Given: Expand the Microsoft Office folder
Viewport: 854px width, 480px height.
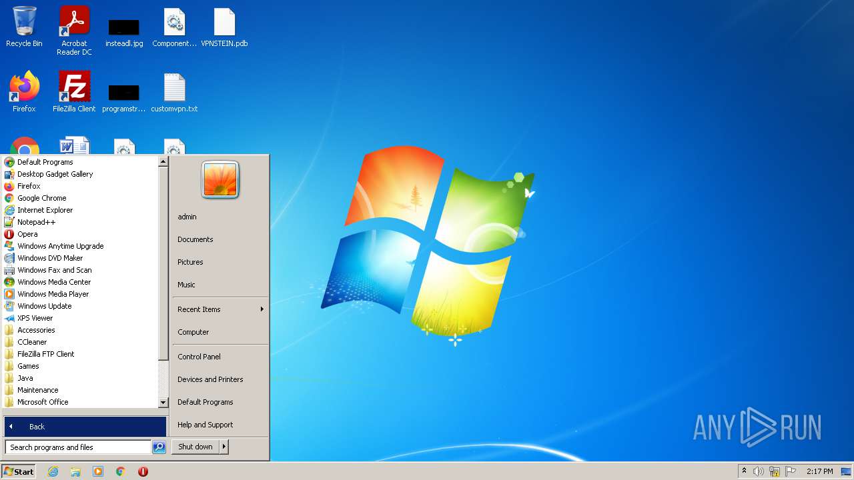Looking at the screenshot, I should tap(80, 402).
